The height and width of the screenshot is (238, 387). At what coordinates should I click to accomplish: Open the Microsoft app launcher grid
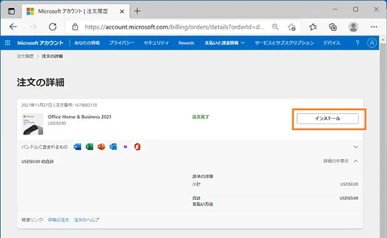click(8, 43)
